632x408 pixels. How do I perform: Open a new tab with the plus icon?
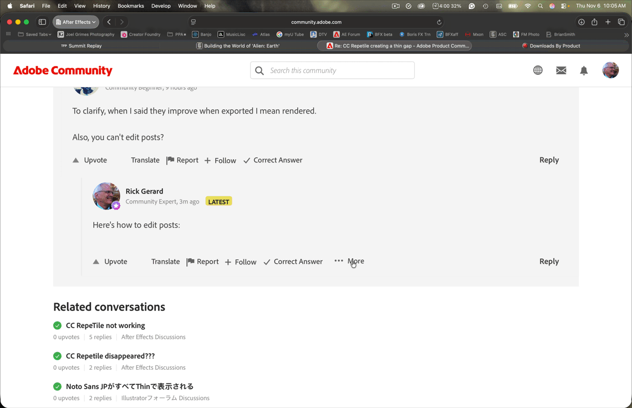pos(608,22)
